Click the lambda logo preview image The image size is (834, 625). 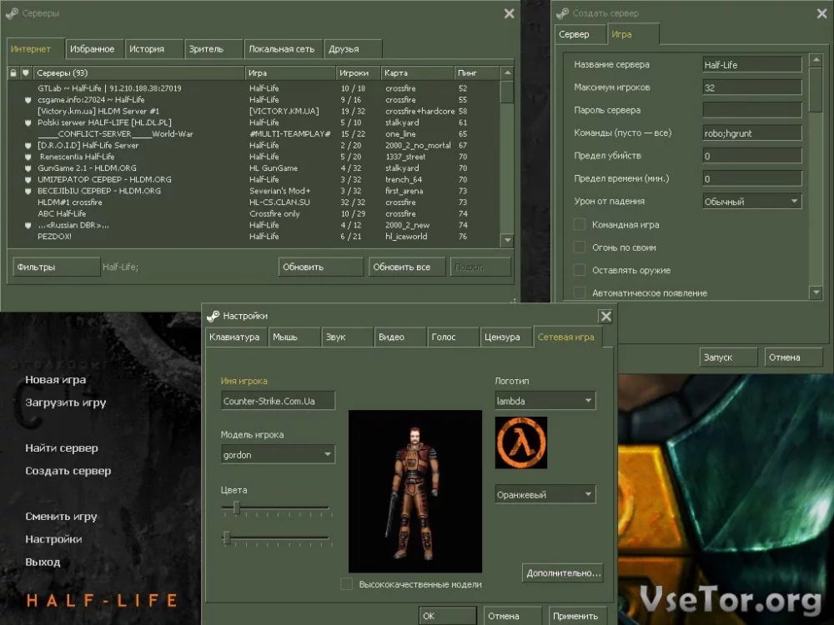click(x=521, y=442)
